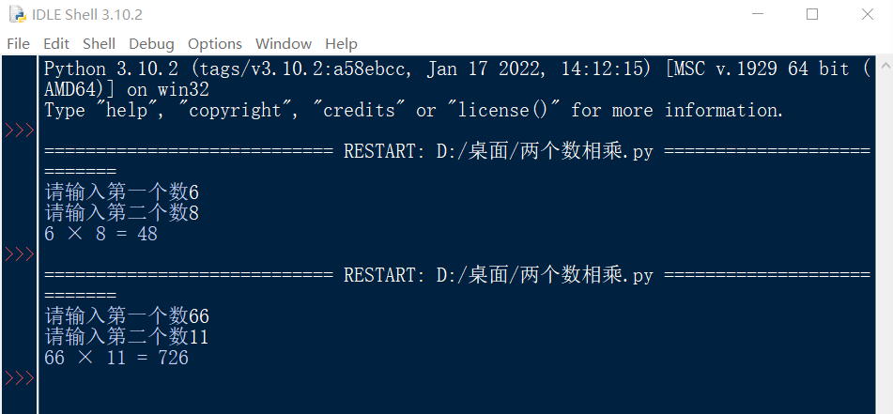Click the output line "6 × 8 = 48"
The image size is (893, 414).
click(x=101, y=235)
